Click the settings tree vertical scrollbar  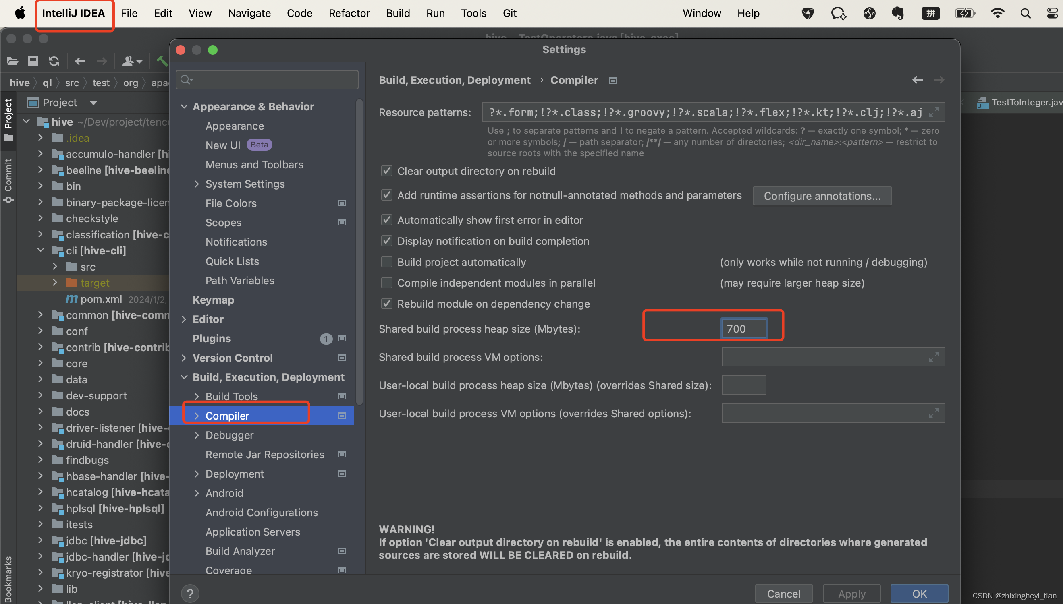point(359,251)
